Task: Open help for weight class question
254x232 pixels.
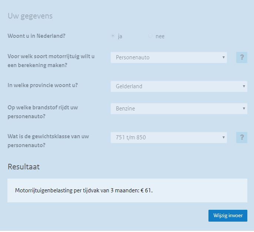Action: coord(242,137)
